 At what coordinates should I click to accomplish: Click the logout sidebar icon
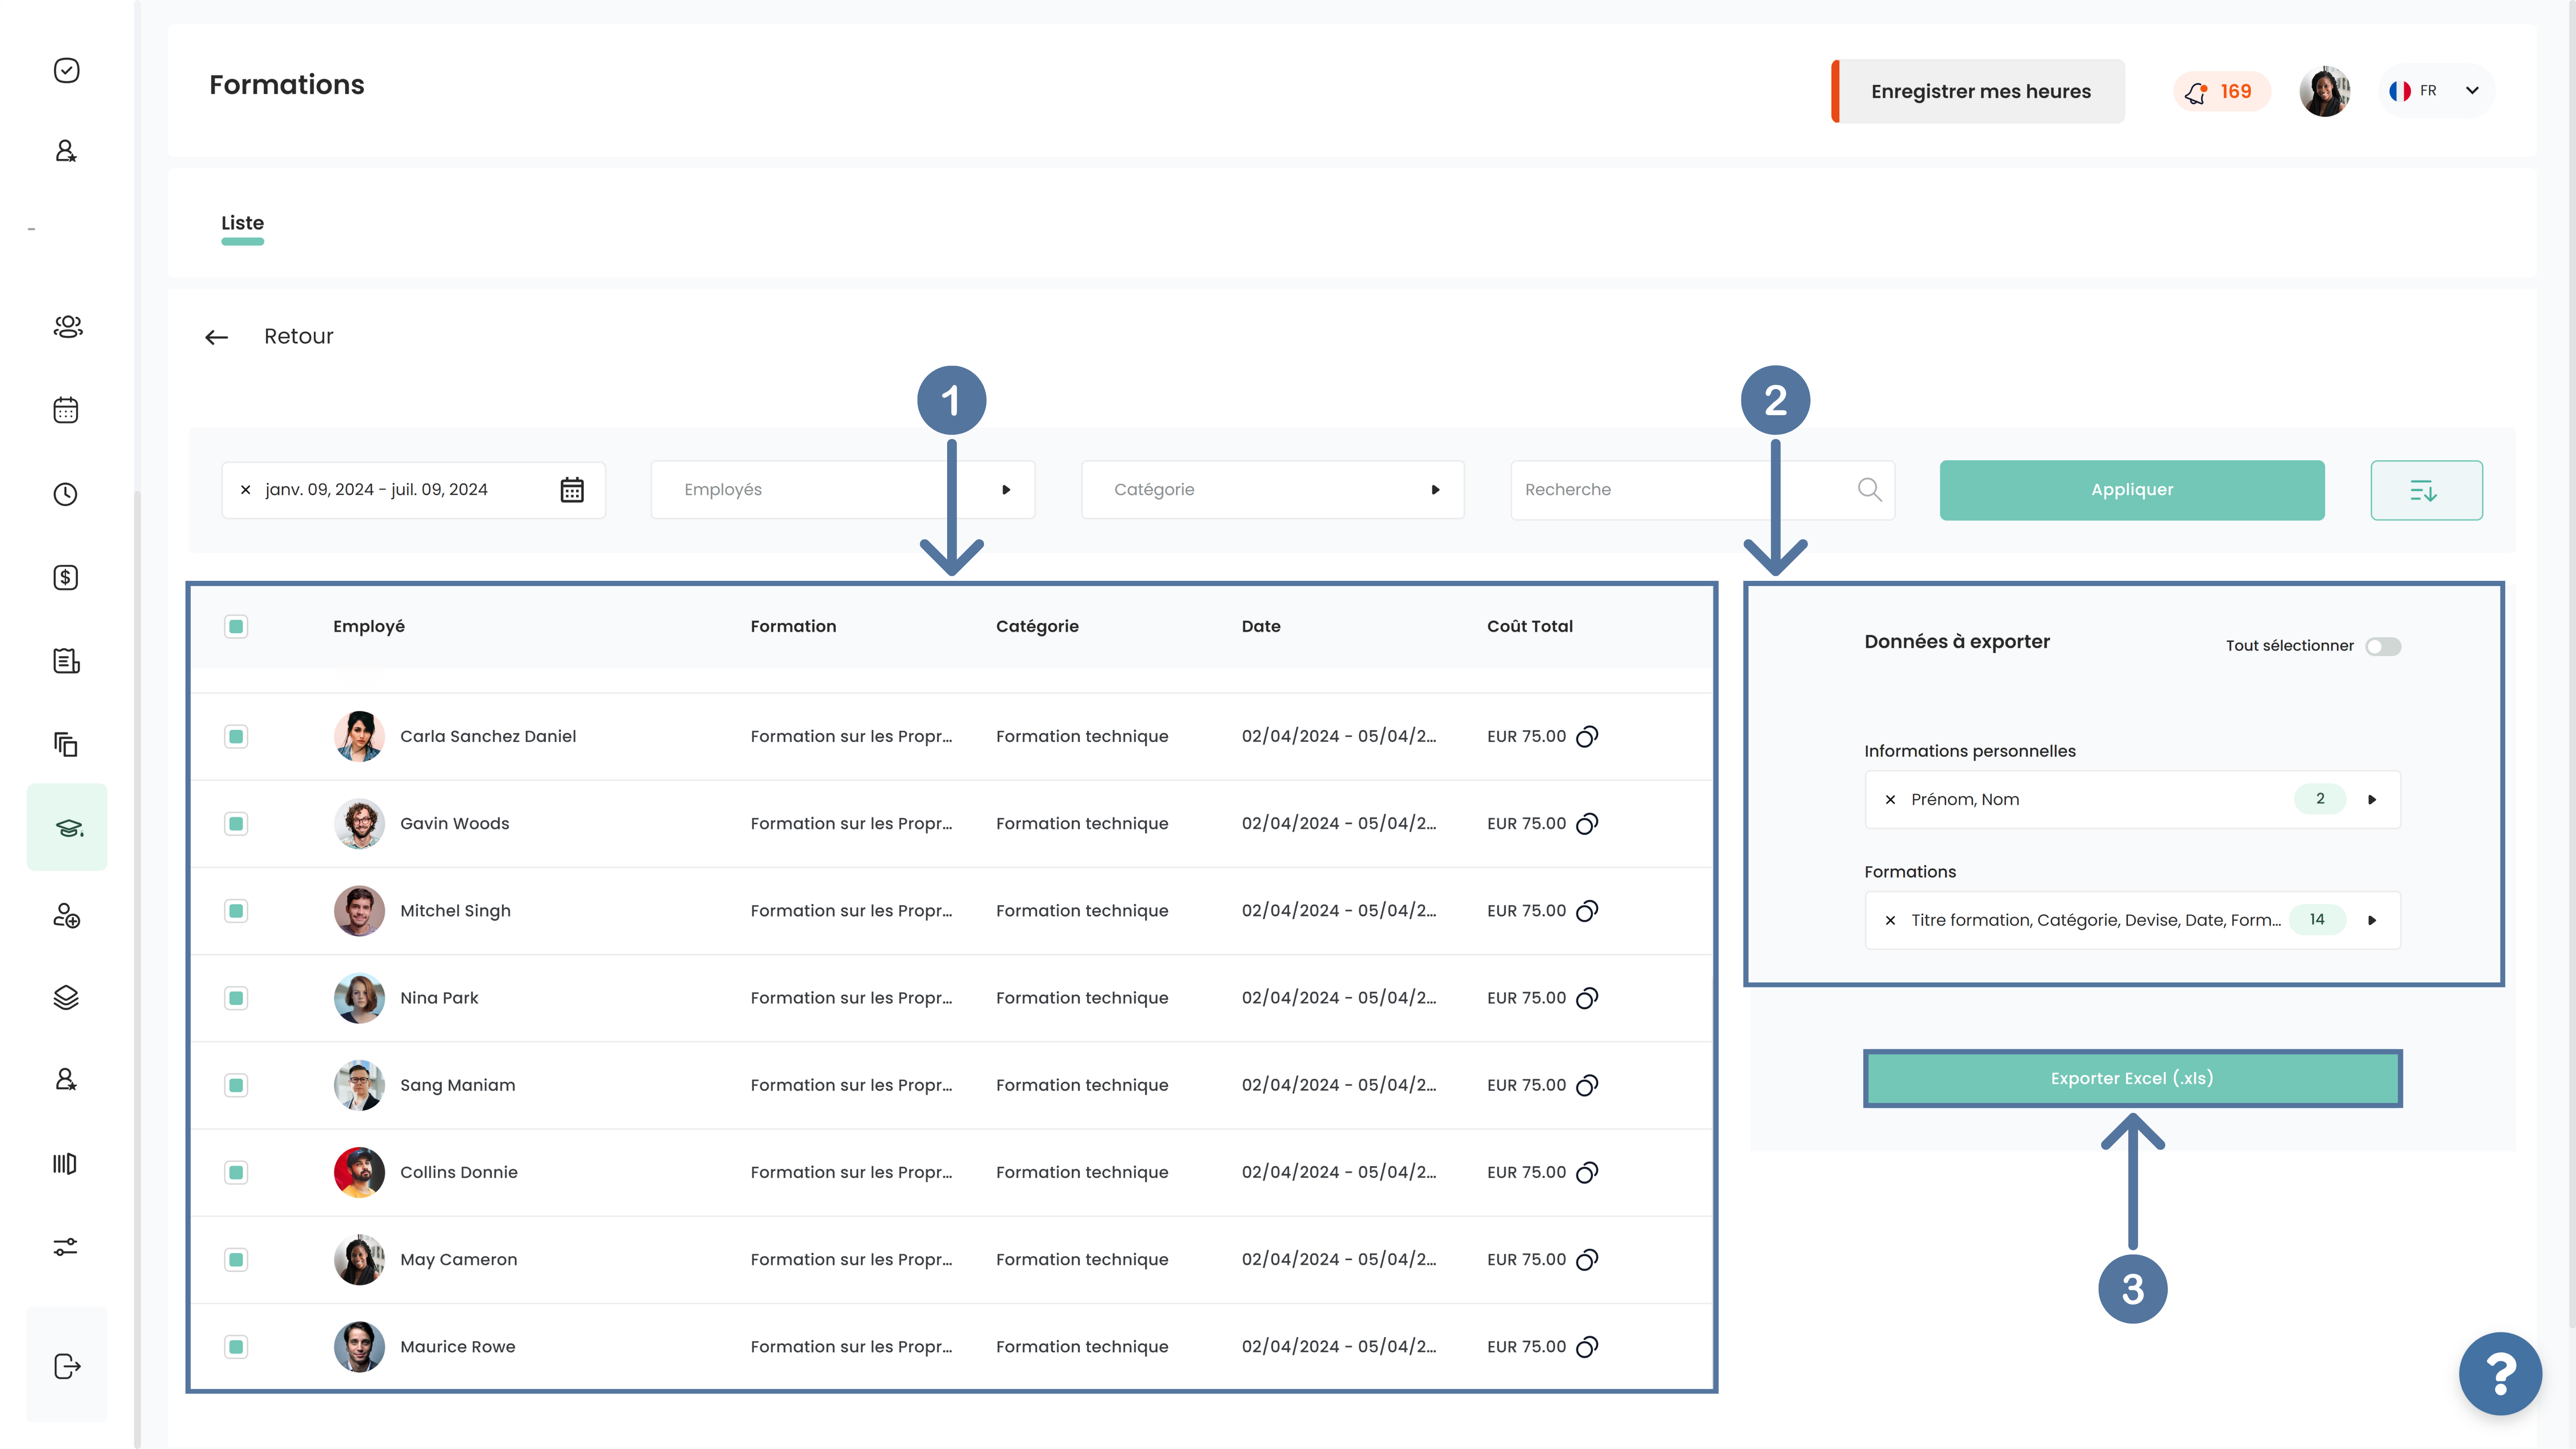pos(67,1366)
